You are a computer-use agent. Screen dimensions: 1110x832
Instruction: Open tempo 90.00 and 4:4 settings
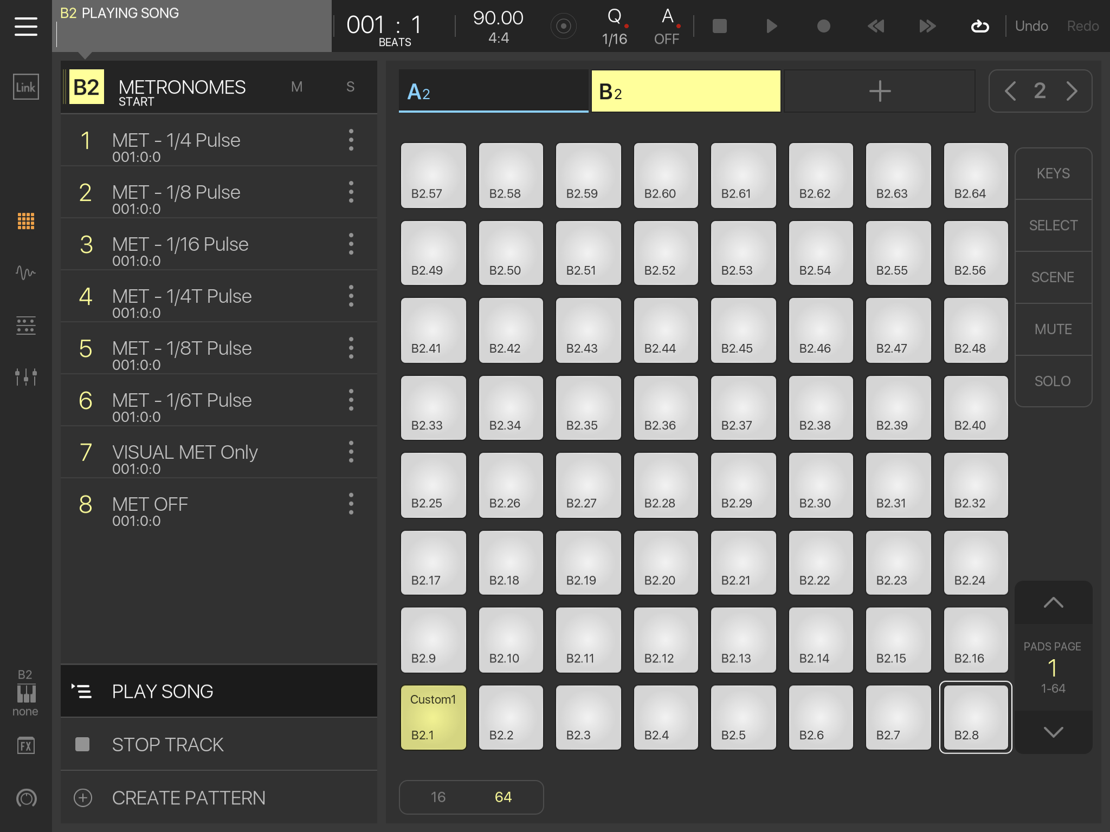498,26
